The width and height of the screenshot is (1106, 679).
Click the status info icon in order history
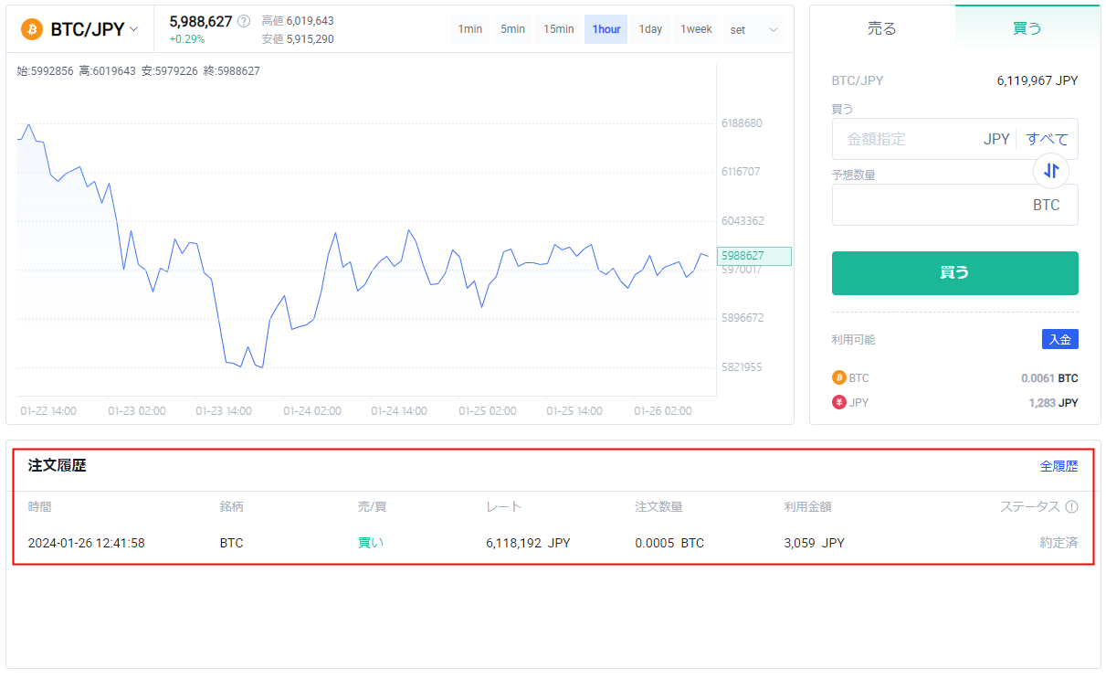[x=1071, y=507]
